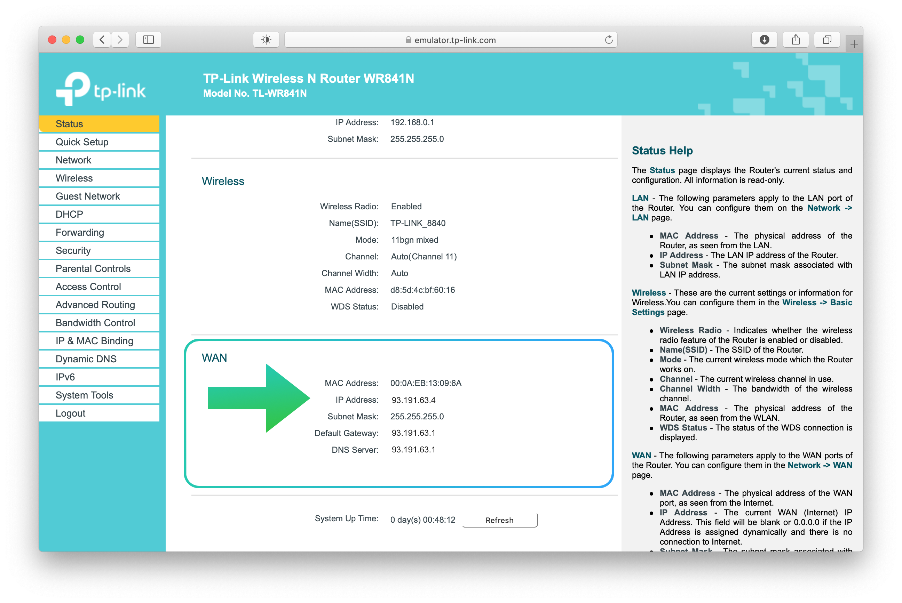Reload the page with the refresh icon
Viewport: 902px width, 603px height.
pyautogui.click(x=608, y=40)
